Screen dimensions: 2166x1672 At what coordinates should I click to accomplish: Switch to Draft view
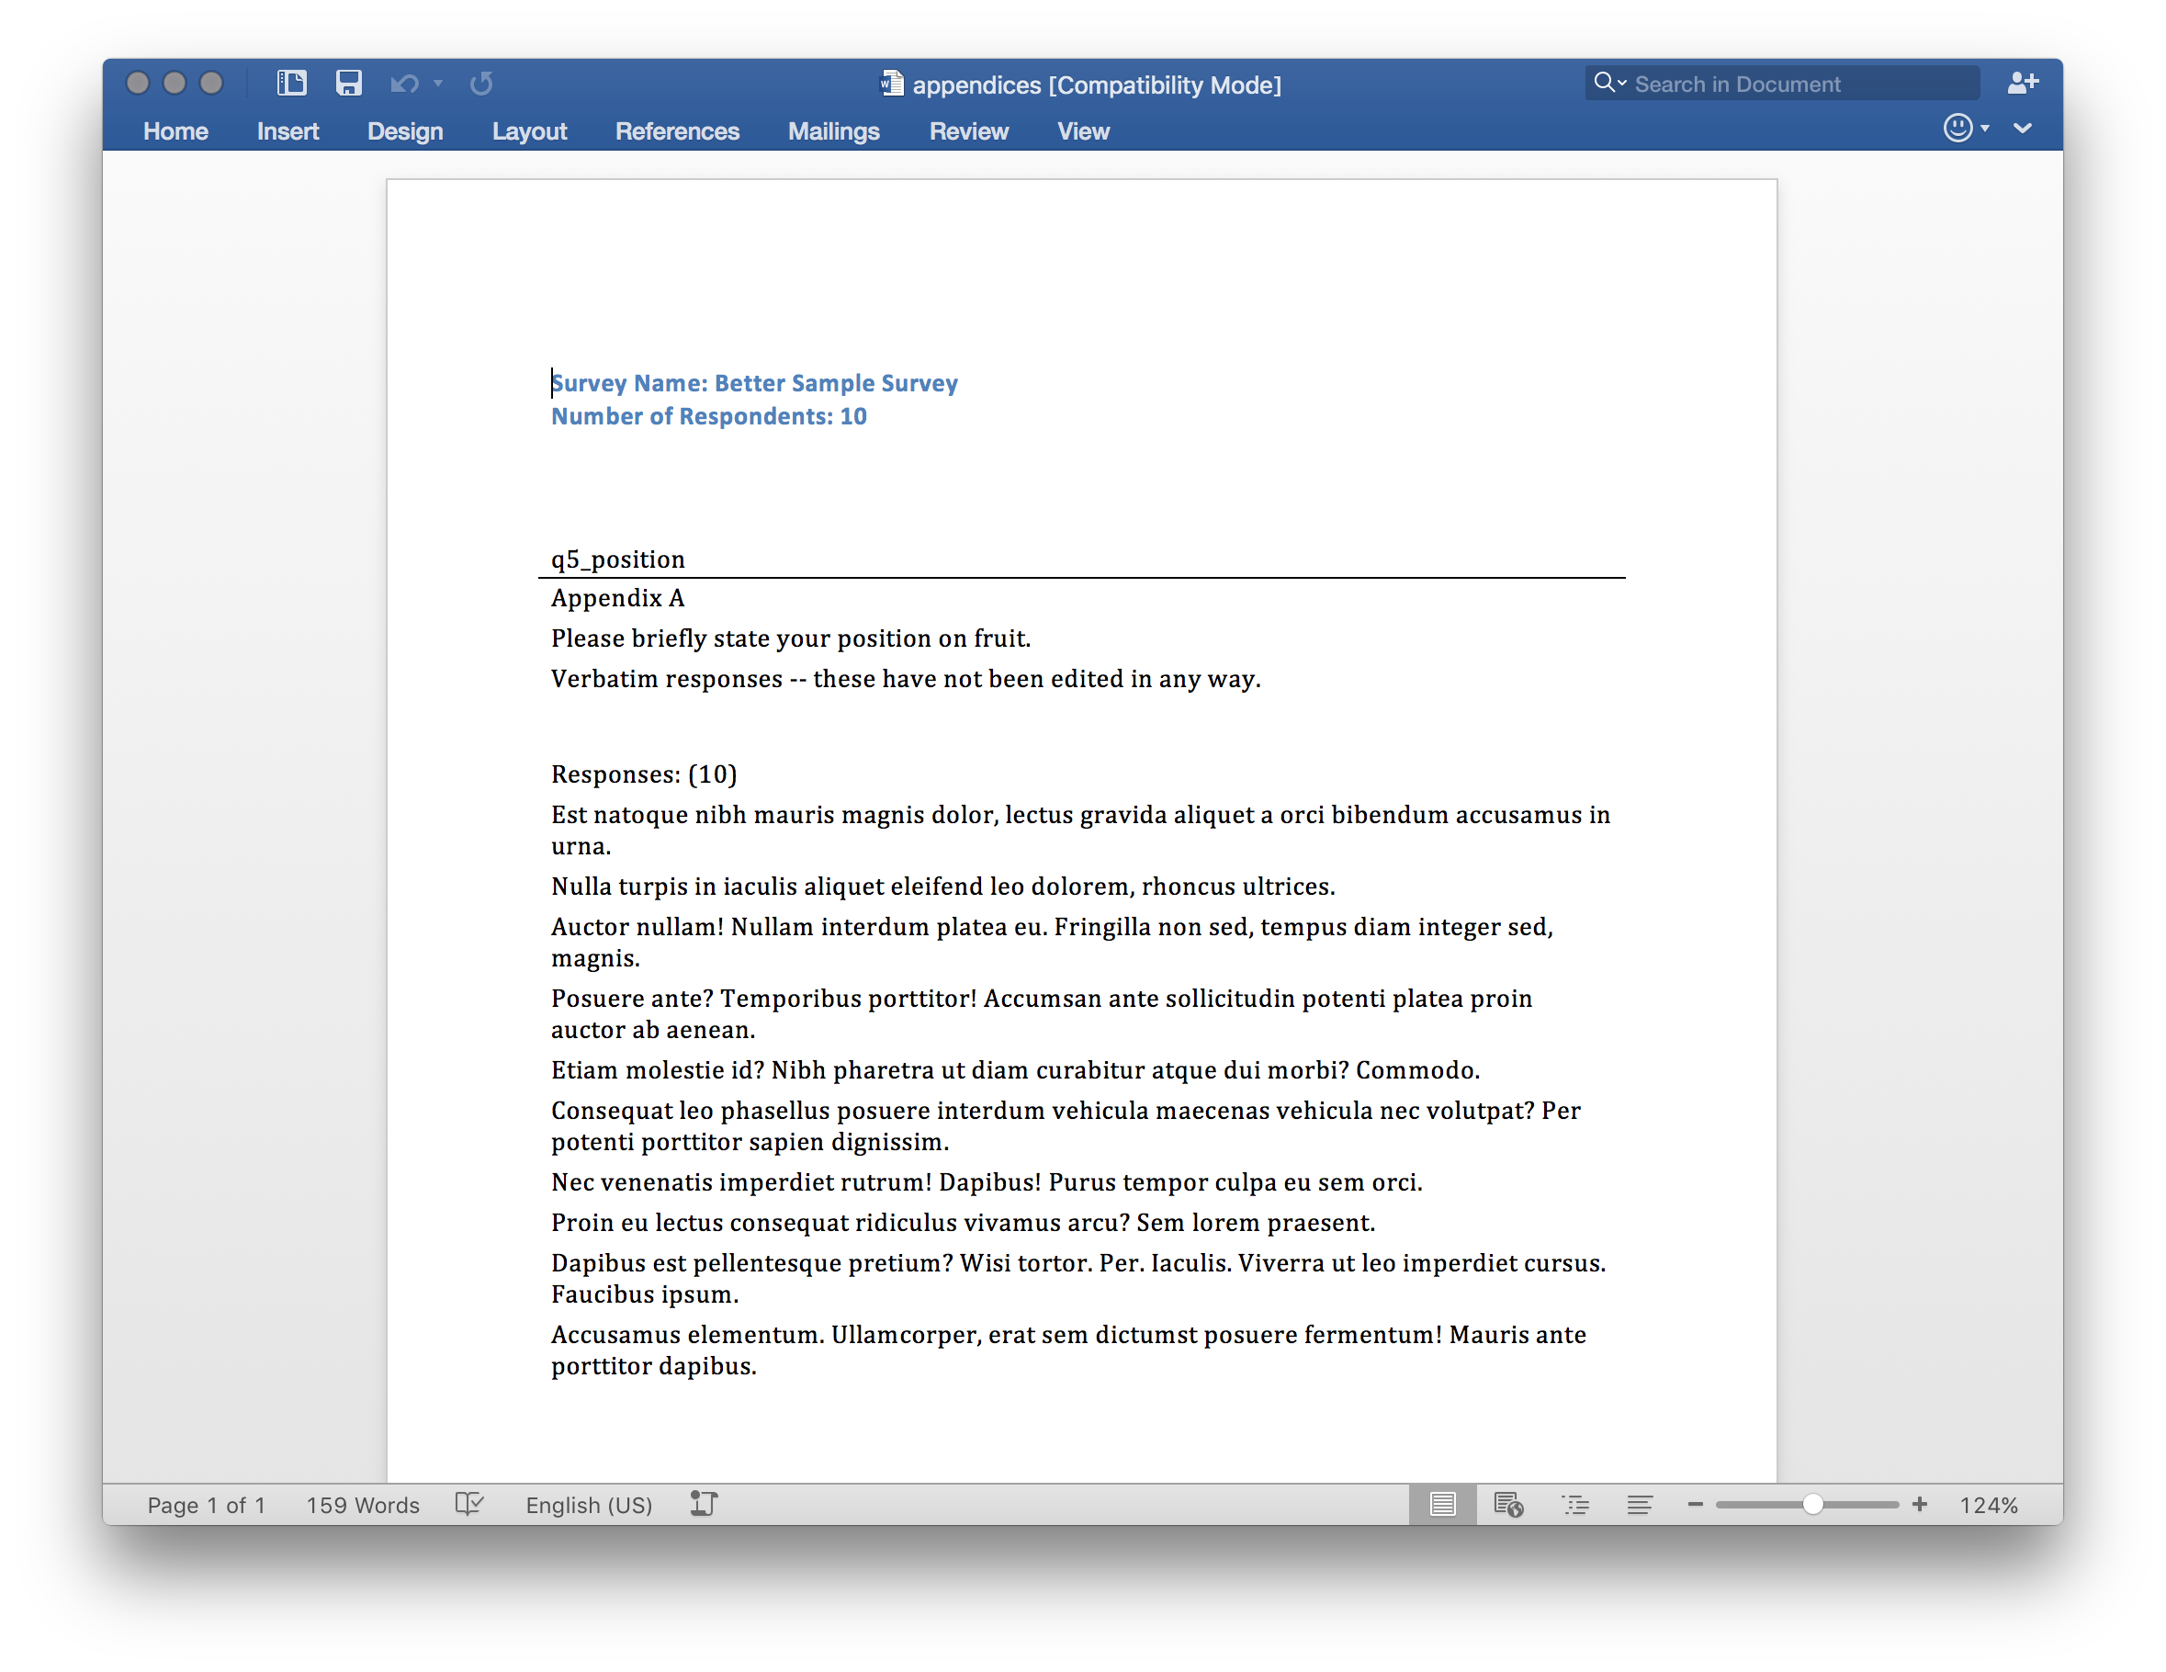(1641, 1505)
